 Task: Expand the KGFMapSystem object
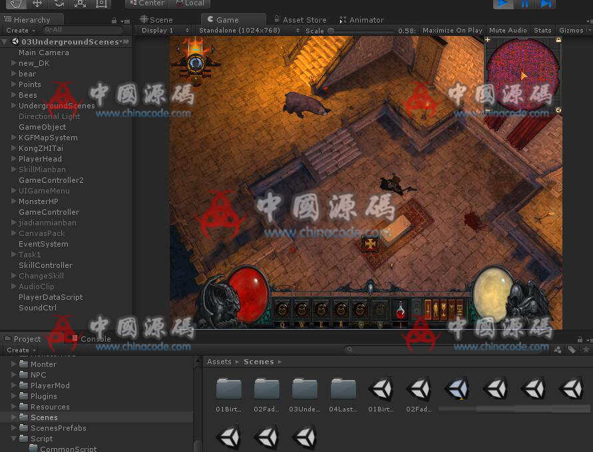[14, 138]
